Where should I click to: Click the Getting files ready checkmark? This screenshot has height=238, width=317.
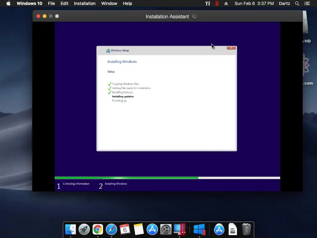[109, 88]
